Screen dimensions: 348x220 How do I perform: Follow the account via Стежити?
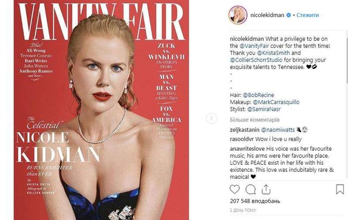click(308, 15)
